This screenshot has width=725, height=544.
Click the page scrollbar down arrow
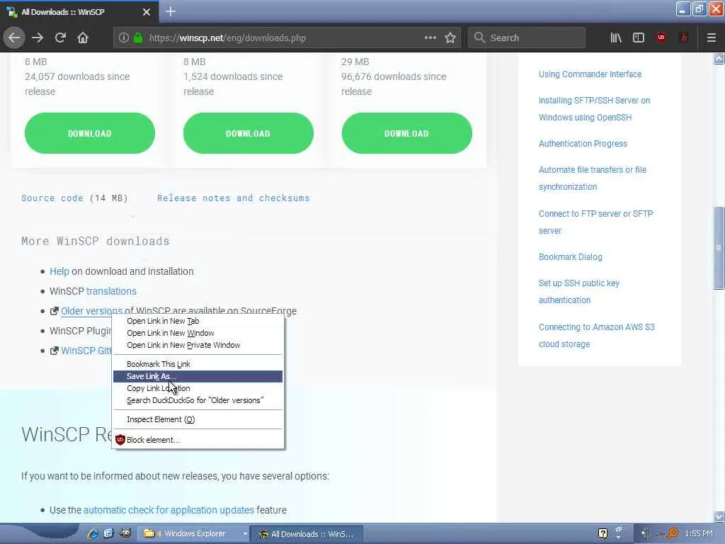pos(719,516)
